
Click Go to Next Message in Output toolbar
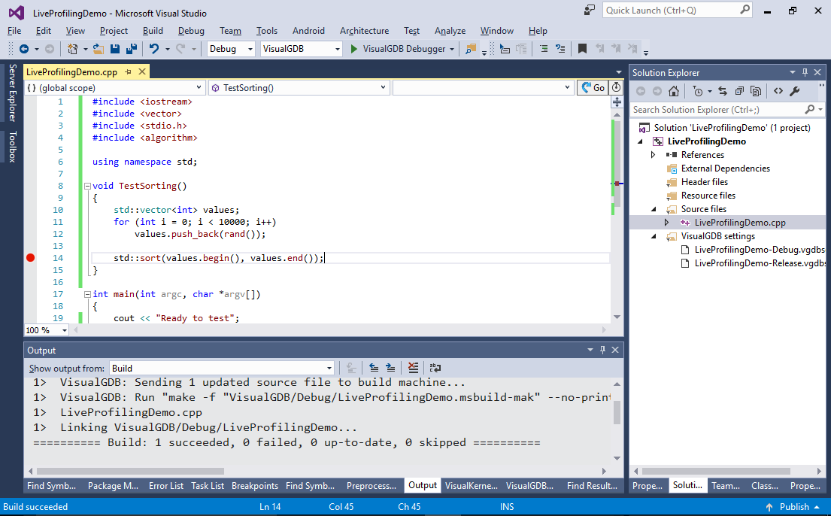390,368
